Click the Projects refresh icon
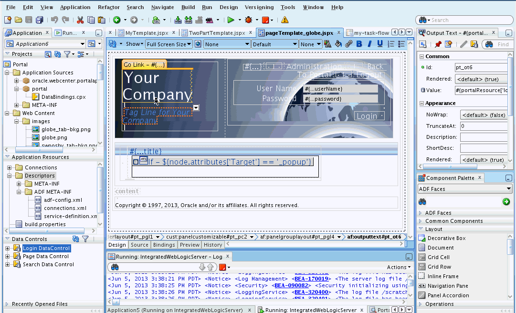The width and height of the screenshot is (516, 313). point(58,54)
